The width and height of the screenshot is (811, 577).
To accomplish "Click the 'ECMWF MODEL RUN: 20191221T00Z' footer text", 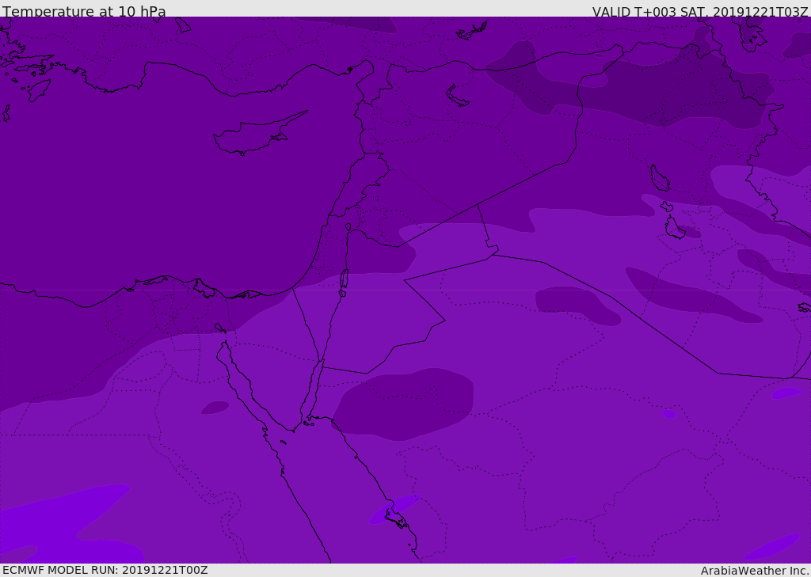I will pyautogui.click(x=105, y=570).
